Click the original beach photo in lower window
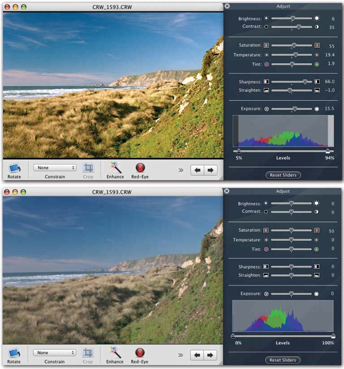The height and width of the screenshot is (369, 344). click(x=112, y=270)
